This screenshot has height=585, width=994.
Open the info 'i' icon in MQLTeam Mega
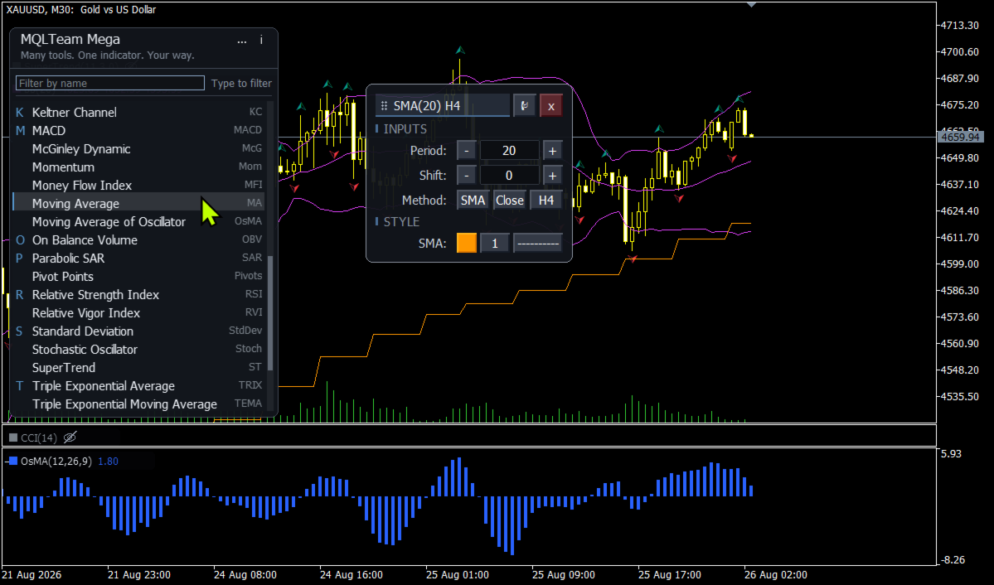coord(261,40)
